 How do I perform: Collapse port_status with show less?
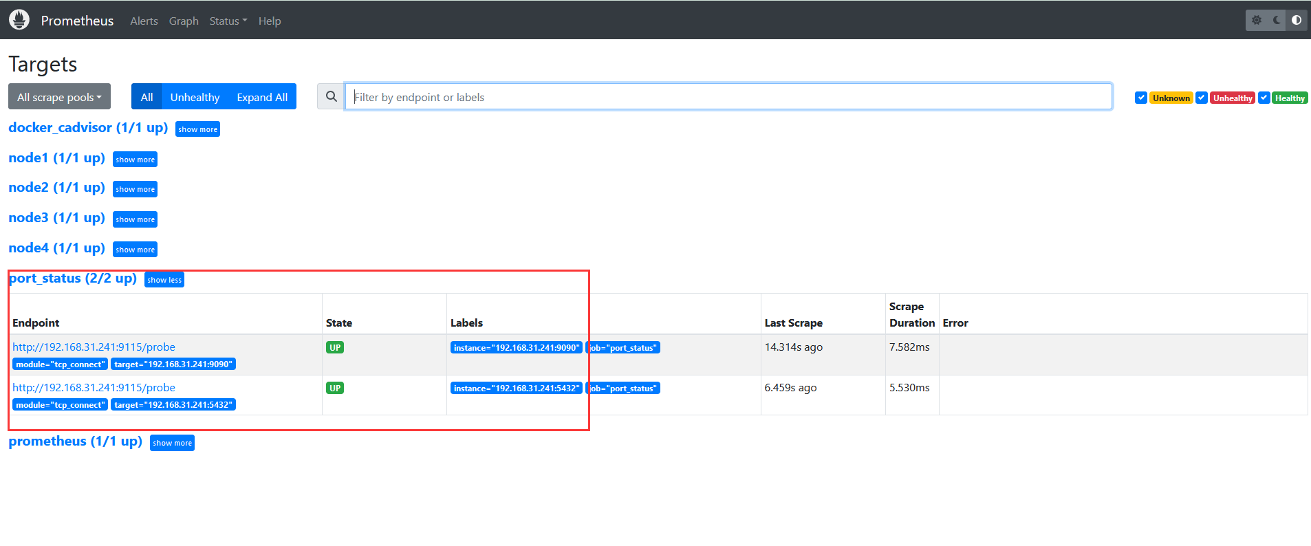164,280
